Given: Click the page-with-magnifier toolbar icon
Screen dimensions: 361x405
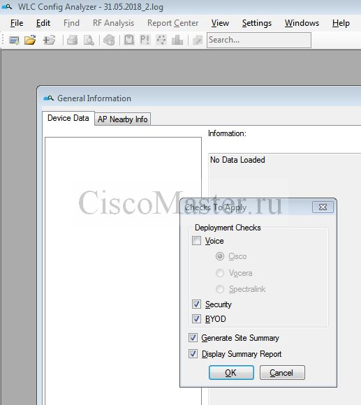Looking at the screenshot, I should [x=89, y=40].
